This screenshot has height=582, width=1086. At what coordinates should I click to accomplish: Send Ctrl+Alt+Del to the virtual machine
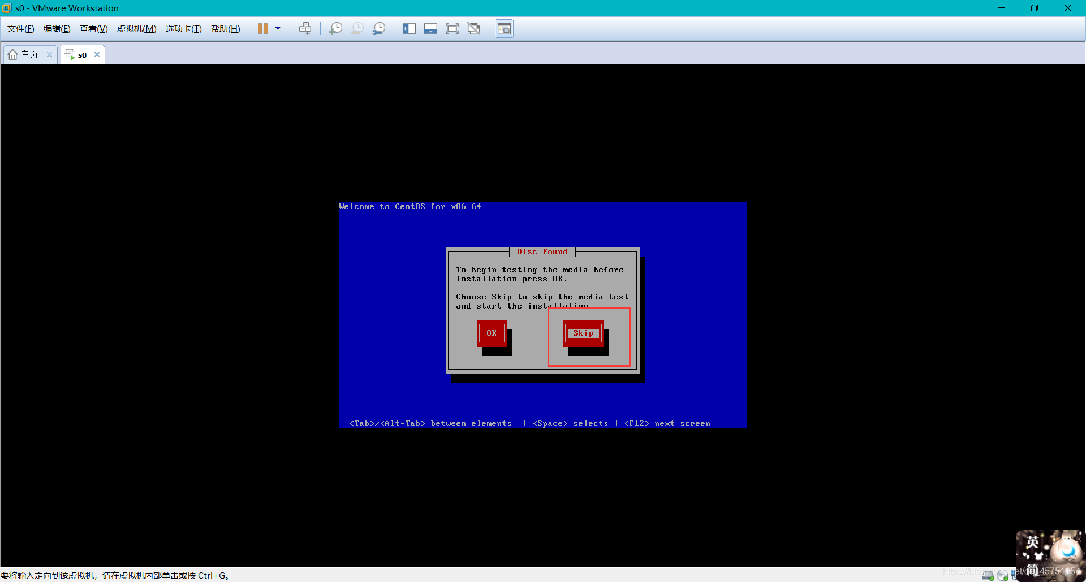(305, 29)
